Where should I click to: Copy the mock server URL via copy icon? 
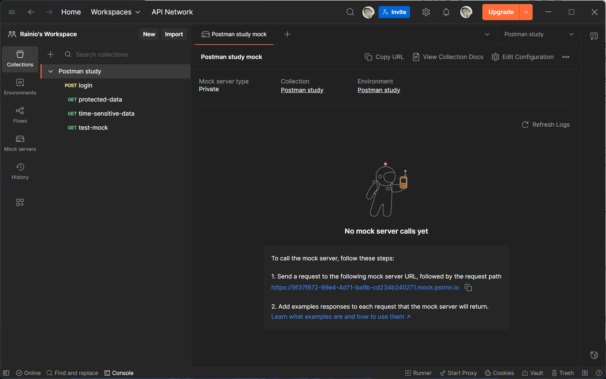[468, 288]
